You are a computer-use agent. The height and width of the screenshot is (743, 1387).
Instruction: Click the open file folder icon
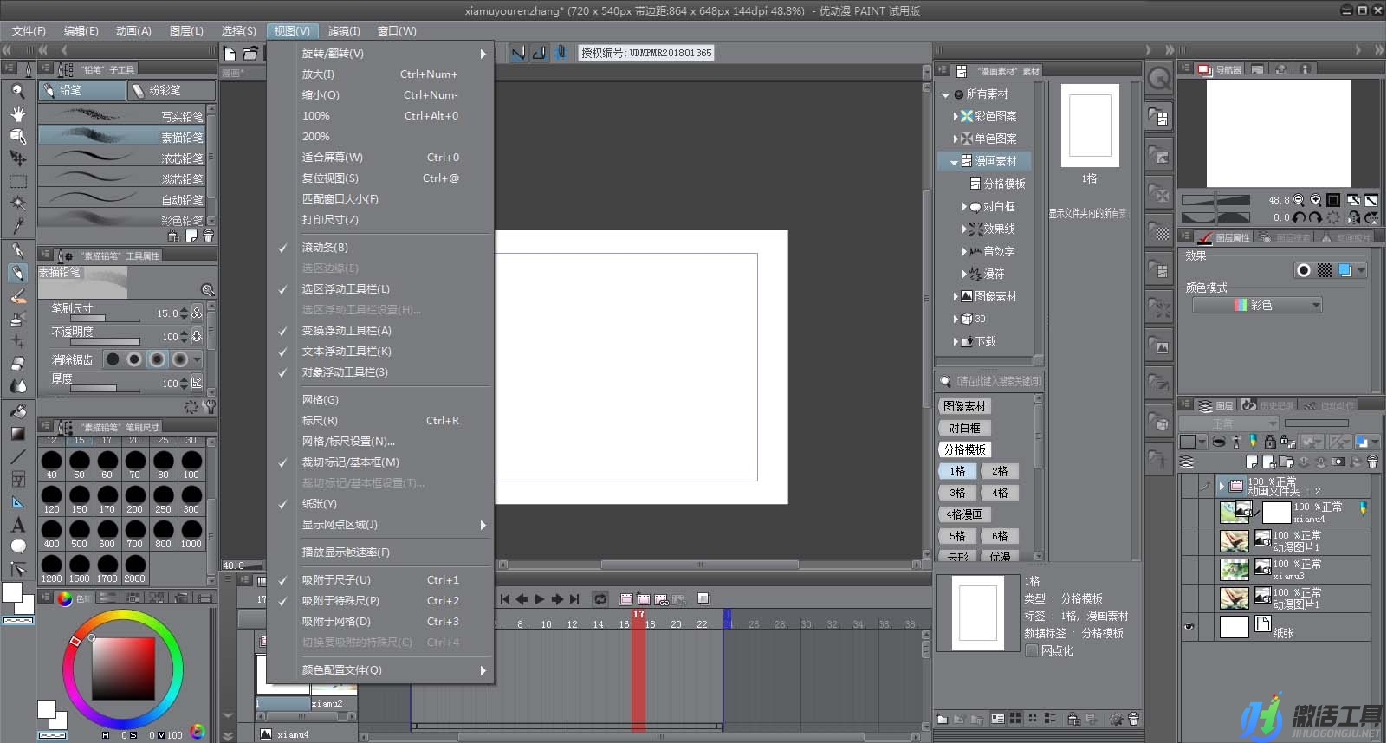coord(250,53)
